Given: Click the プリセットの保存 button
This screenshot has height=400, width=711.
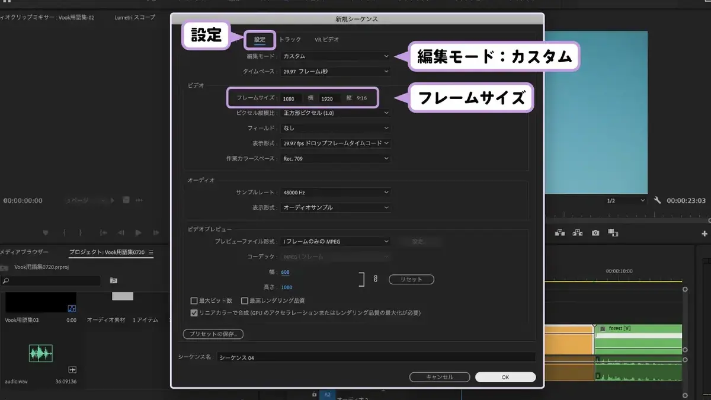Looking at the screenshot, I should [213, 334].
